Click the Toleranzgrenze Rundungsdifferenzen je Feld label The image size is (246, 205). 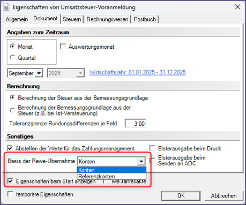point(63,124)
